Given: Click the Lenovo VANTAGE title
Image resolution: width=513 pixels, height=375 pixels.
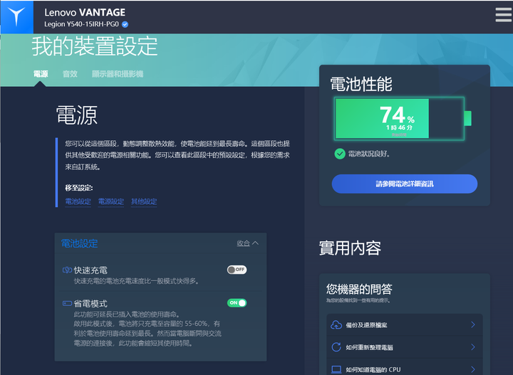Looking at the screenshot, I should tap(85, 12).
